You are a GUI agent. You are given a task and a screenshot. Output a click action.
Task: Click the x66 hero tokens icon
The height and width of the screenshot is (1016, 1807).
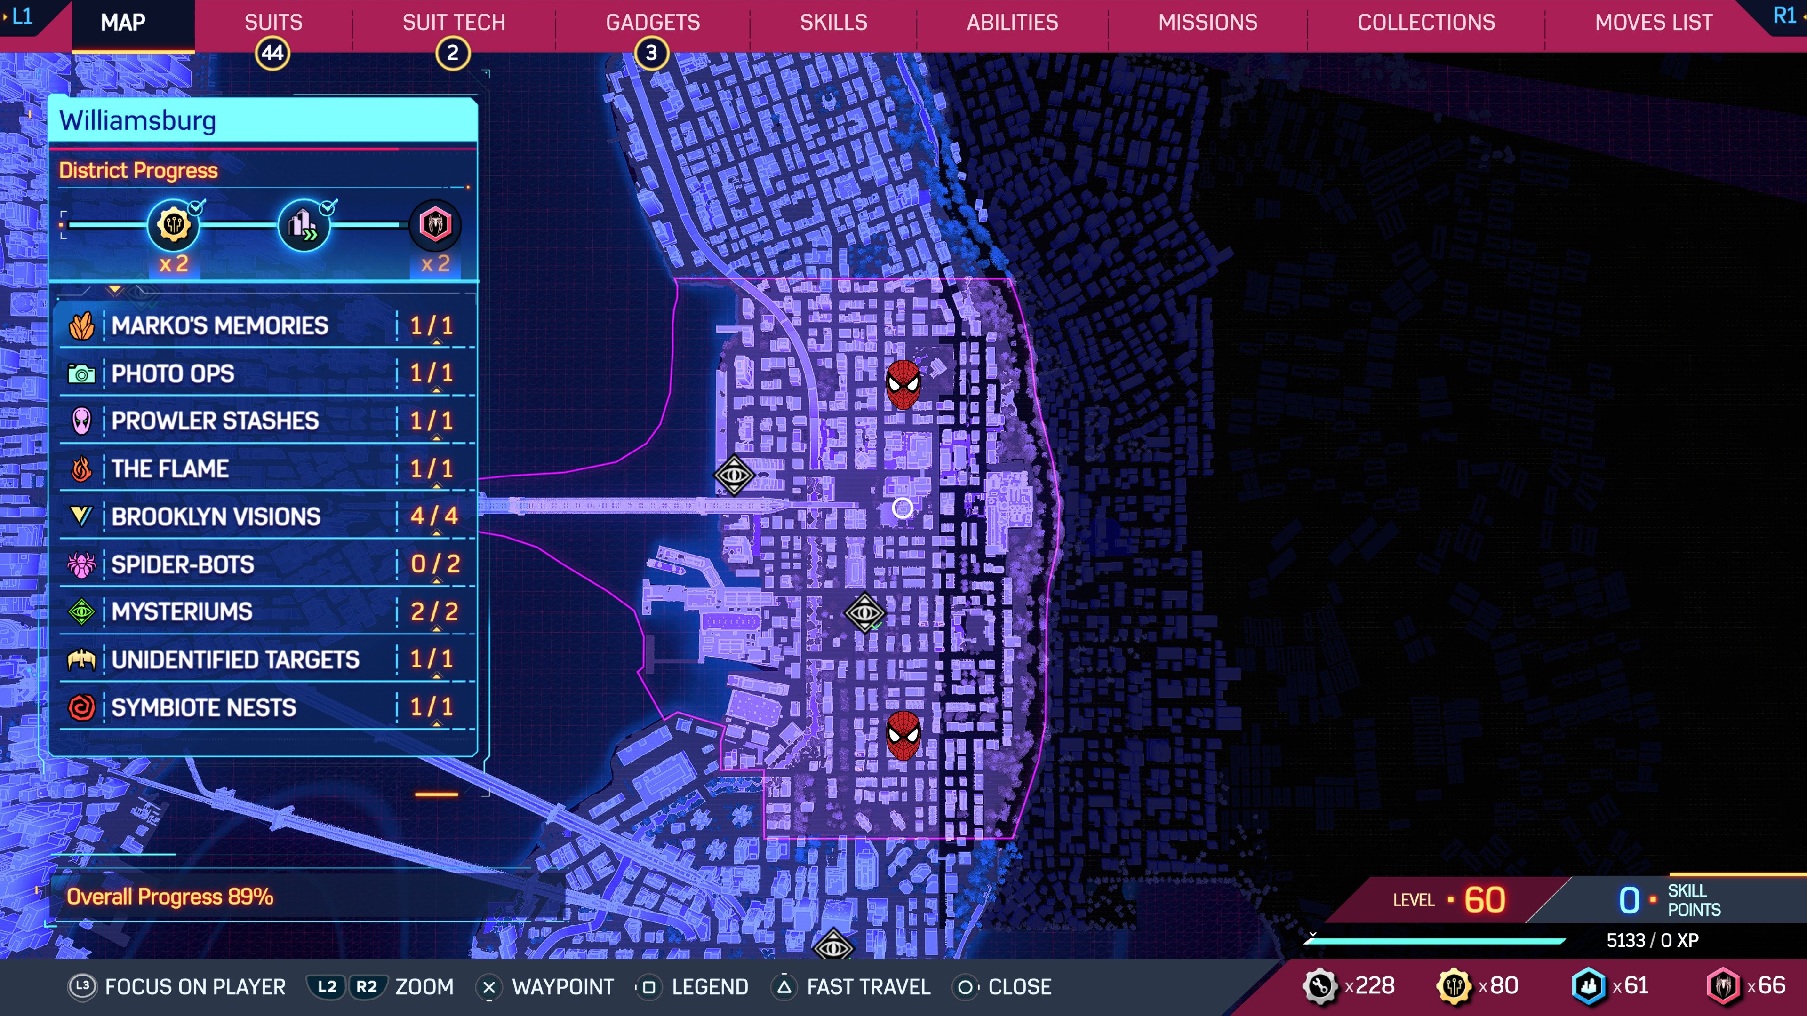(1724, 986)
